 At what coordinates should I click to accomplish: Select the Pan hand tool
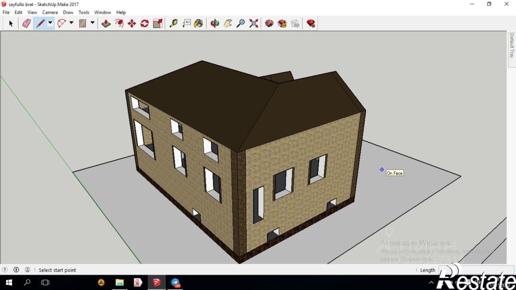point(228,23)
